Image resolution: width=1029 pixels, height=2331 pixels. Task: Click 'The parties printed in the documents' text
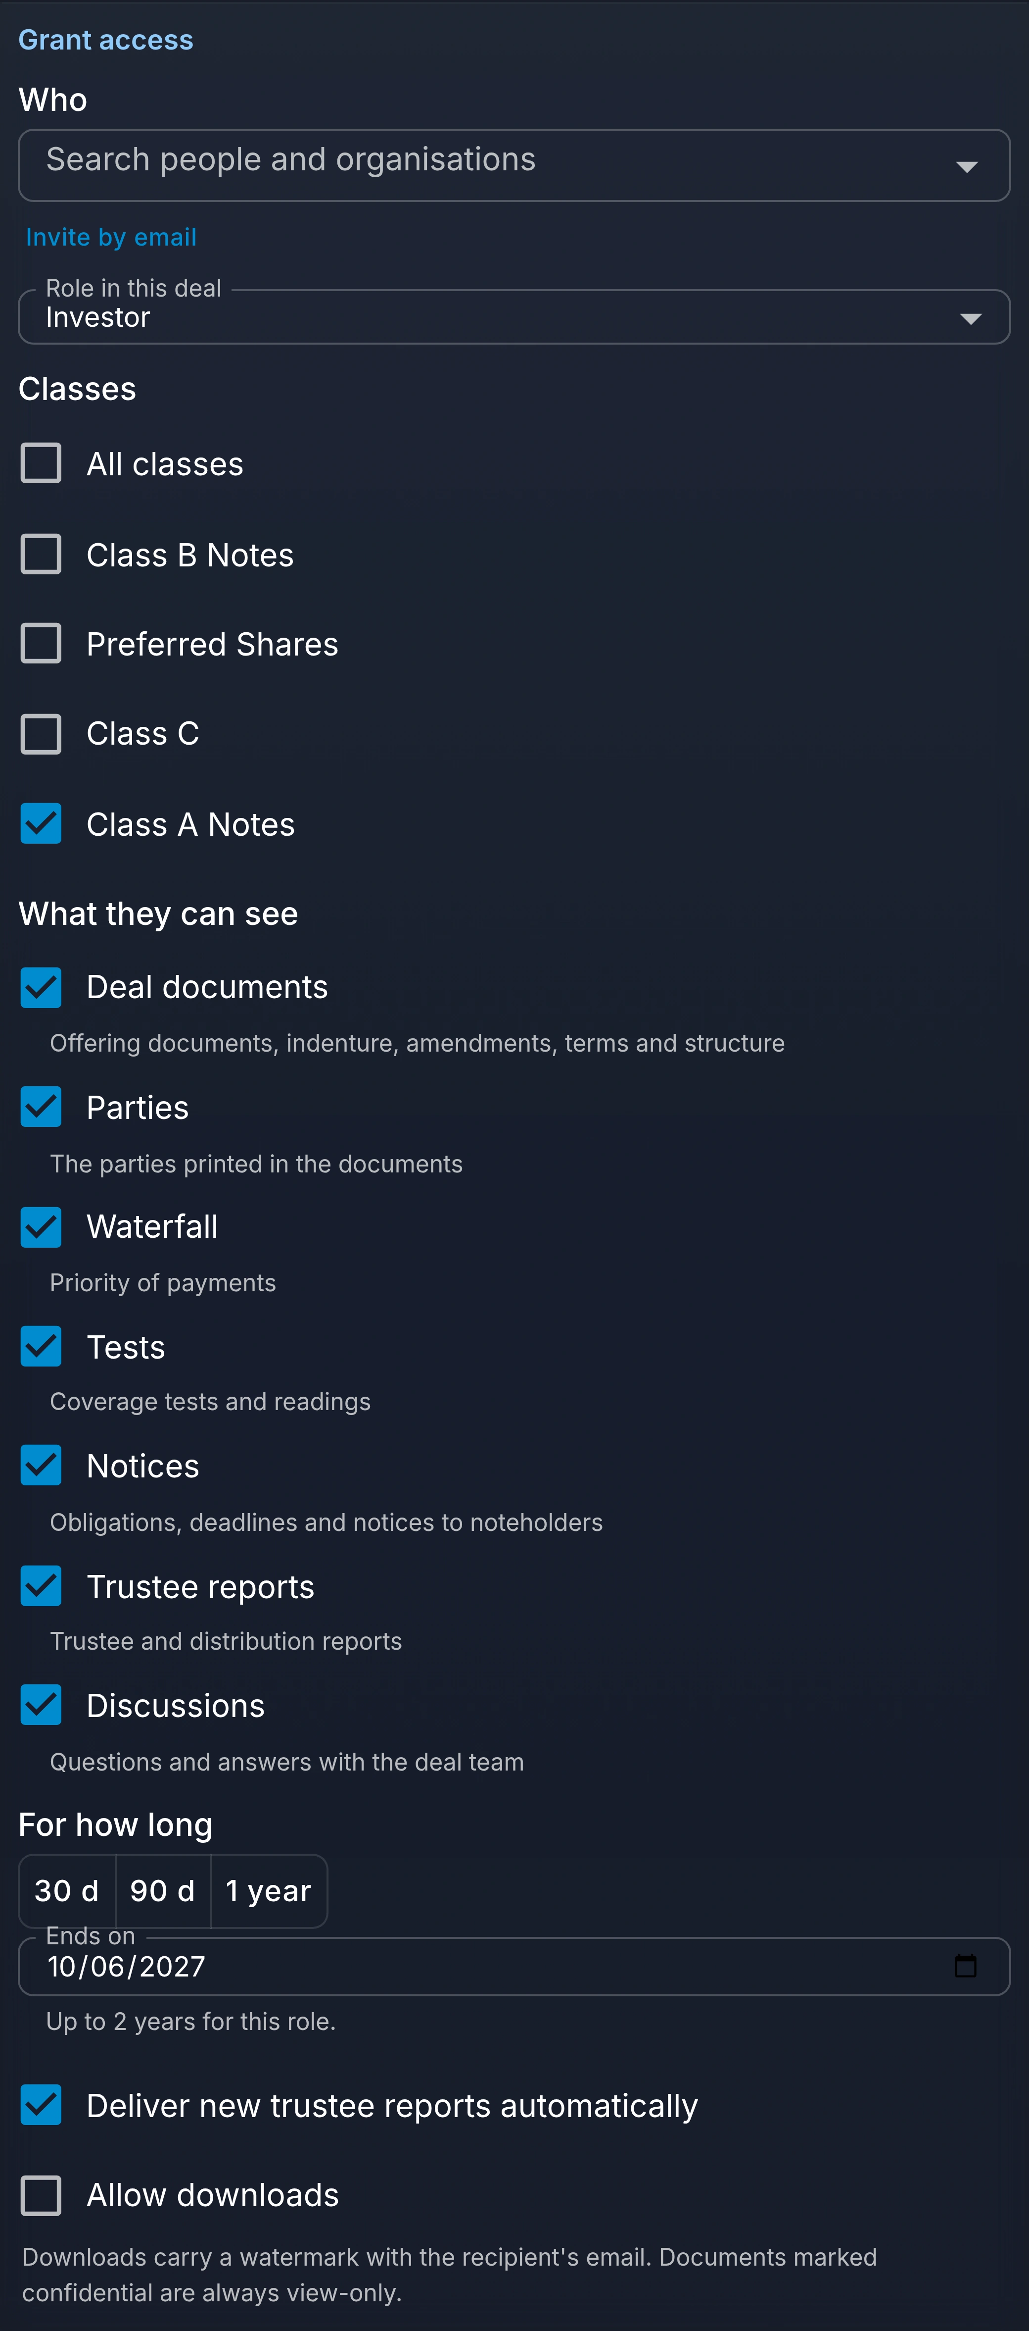pos(256,1164)
